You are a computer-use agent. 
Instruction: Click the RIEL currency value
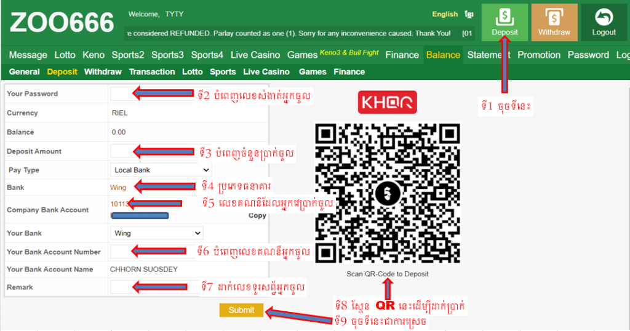coord(120,113)
